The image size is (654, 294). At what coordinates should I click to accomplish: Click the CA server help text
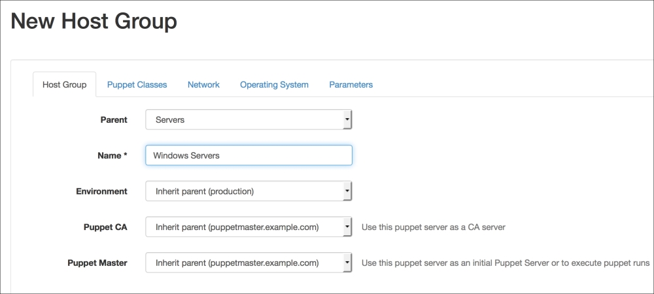pyautogui.click(x=433, y=227)
